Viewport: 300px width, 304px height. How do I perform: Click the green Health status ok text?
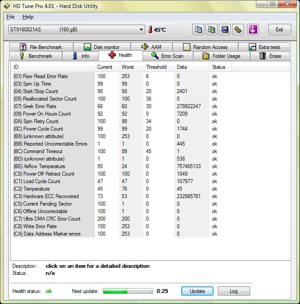pos(49,291)
